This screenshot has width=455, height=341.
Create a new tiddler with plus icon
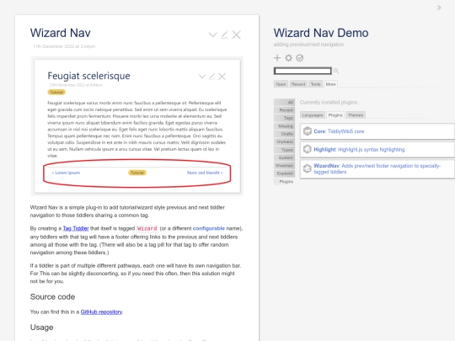click(277, 58)
